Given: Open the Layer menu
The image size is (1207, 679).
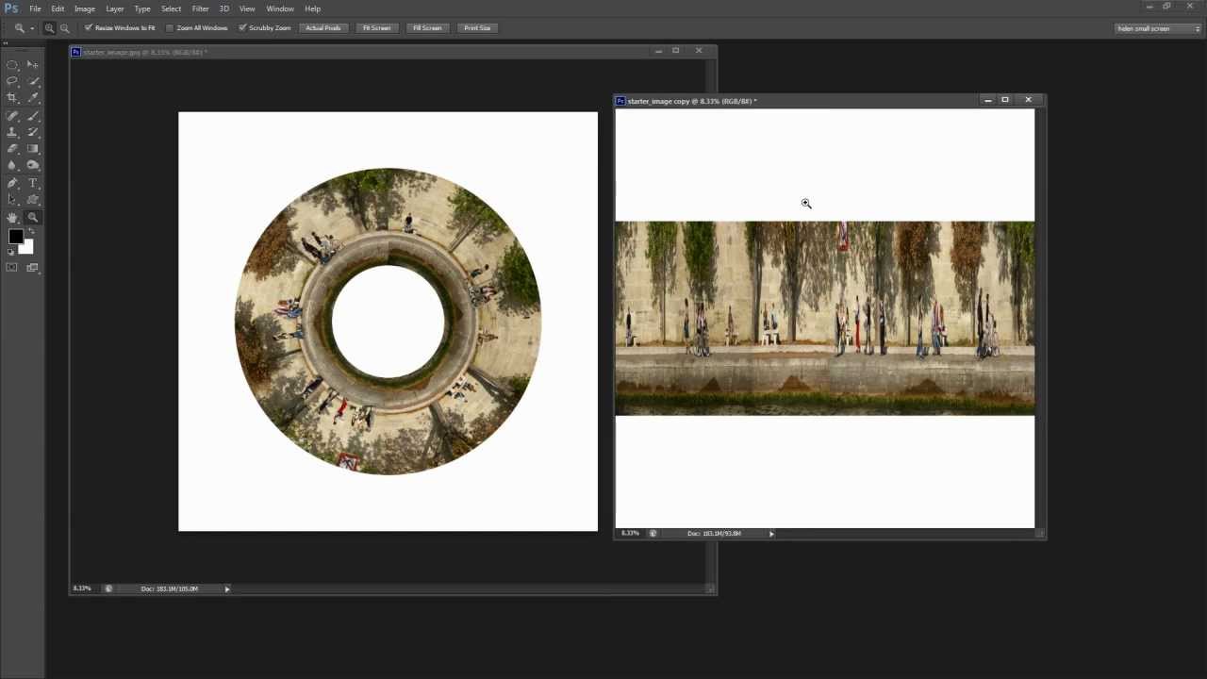Looking at the screenshot, I should (x=115, y=8).
